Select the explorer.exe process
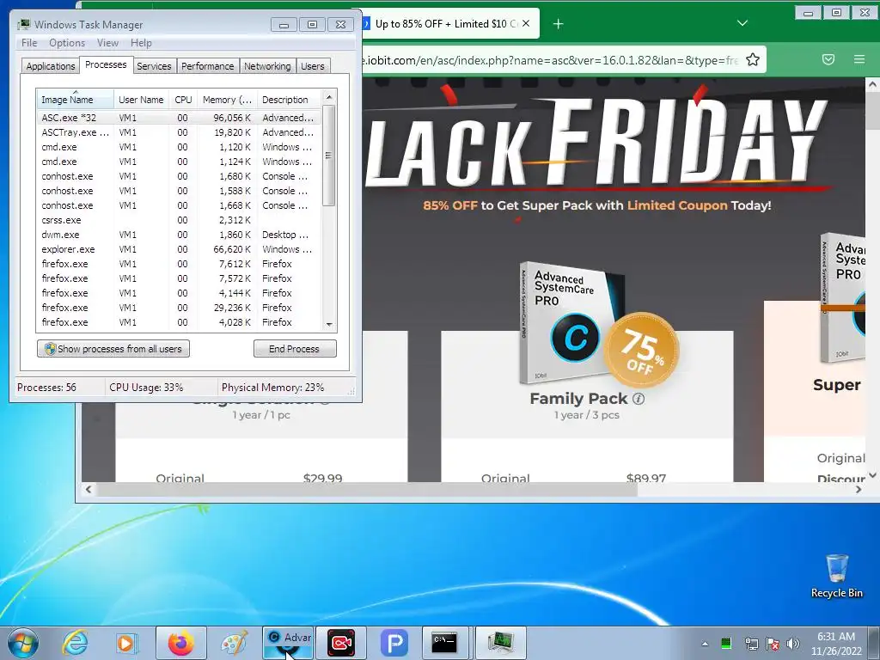 180,249
